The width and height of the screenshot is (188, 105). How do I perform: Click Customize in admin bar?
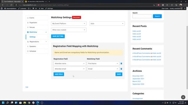point(22,8)
